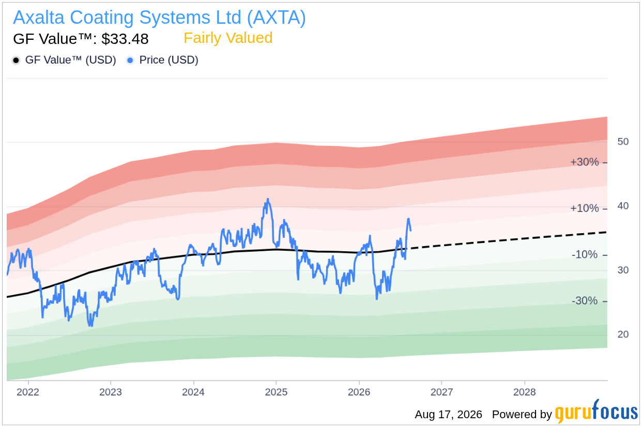Click the price line peak near 2025
Image resolution: width=642 pixels, height=427 pixels.
click(267, 199)
